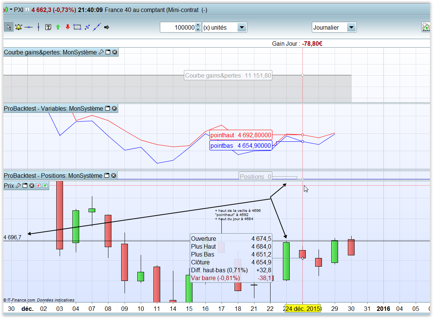Click the Gain Jour -78,80€ value
This screenshot has height=318, width=433.
312,43
